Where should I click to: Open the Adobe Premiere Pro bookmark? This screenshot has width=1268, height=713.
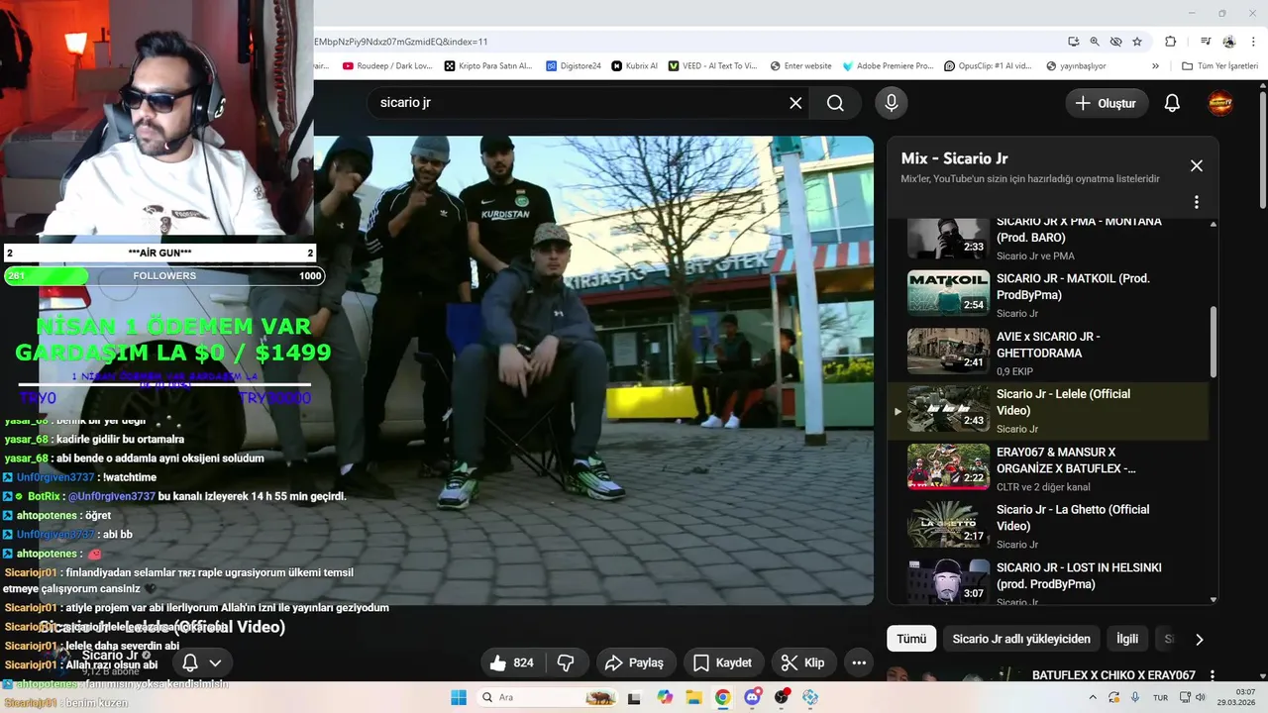pyautogui.click(x=888, y=66)
